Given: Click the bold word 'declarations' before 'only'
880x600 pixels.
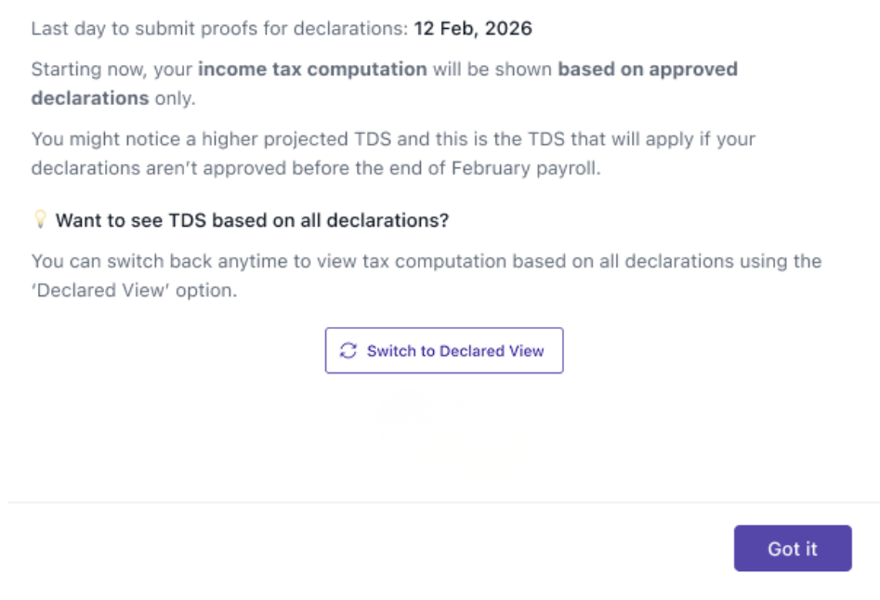Looking at the screenshot, I should 89,98.
